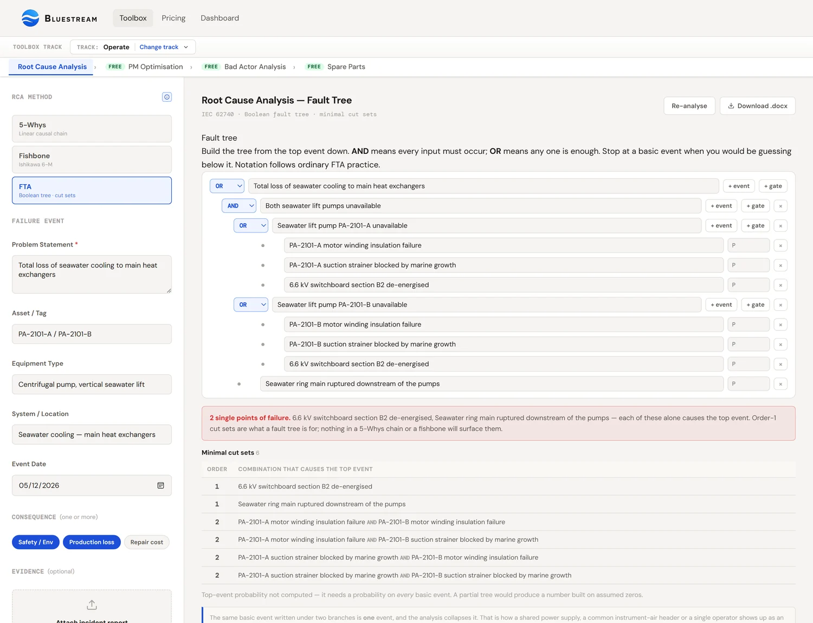Viewport: 813px width, 623px height.
Task: Add event under 'Both seawater lift pumps unavailable'
Action: (x=721, y=206)
